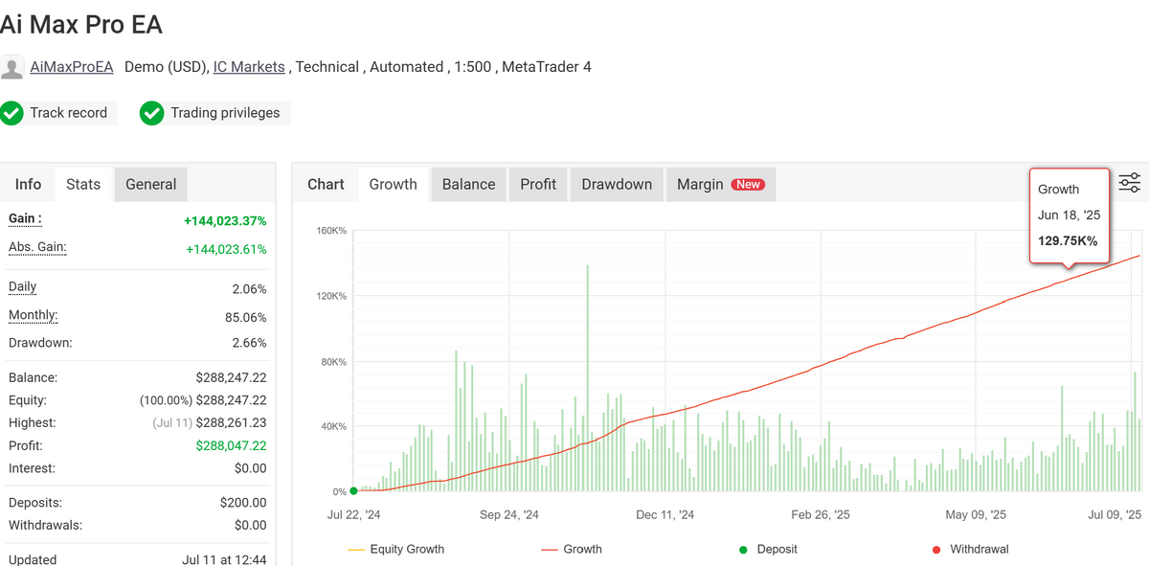This screenshot has width=1149, height=566.
Task: Click the +144,023.61% absolute gain value
Action: [x=226, y=250]
